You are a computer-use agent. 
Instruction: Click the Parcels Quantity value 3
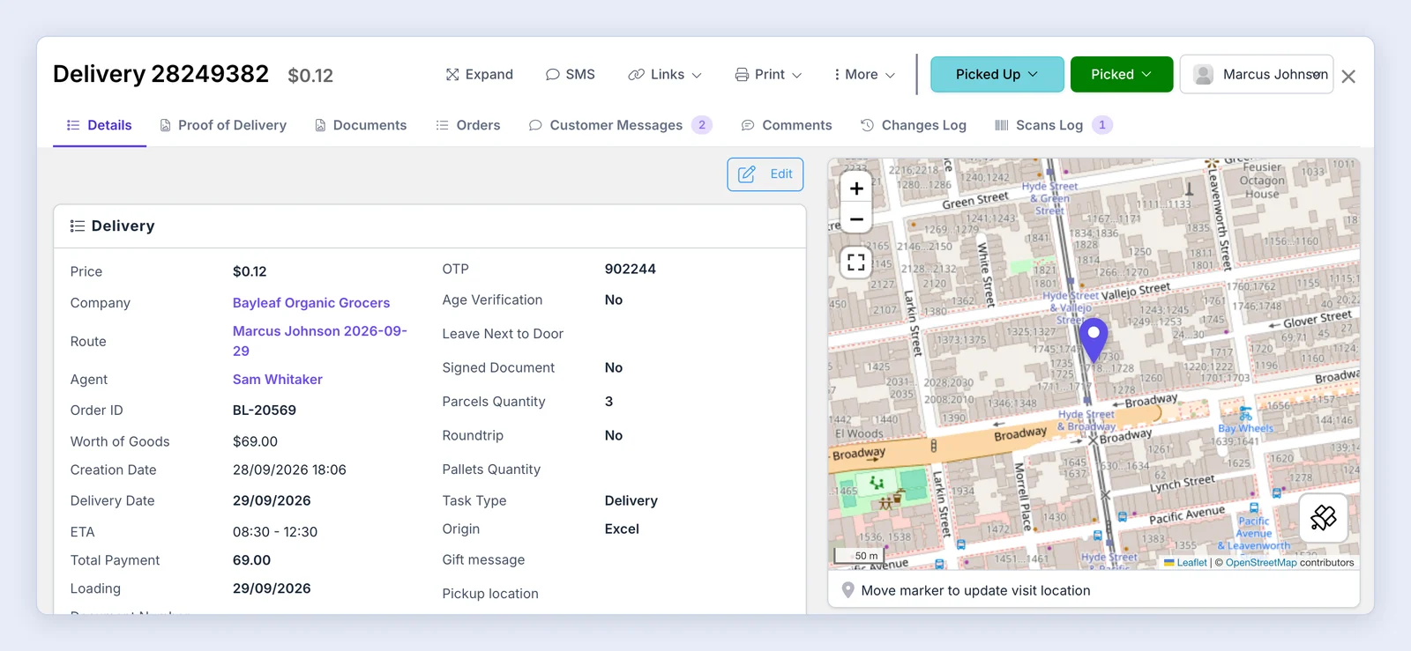click(x=608, y=402)
